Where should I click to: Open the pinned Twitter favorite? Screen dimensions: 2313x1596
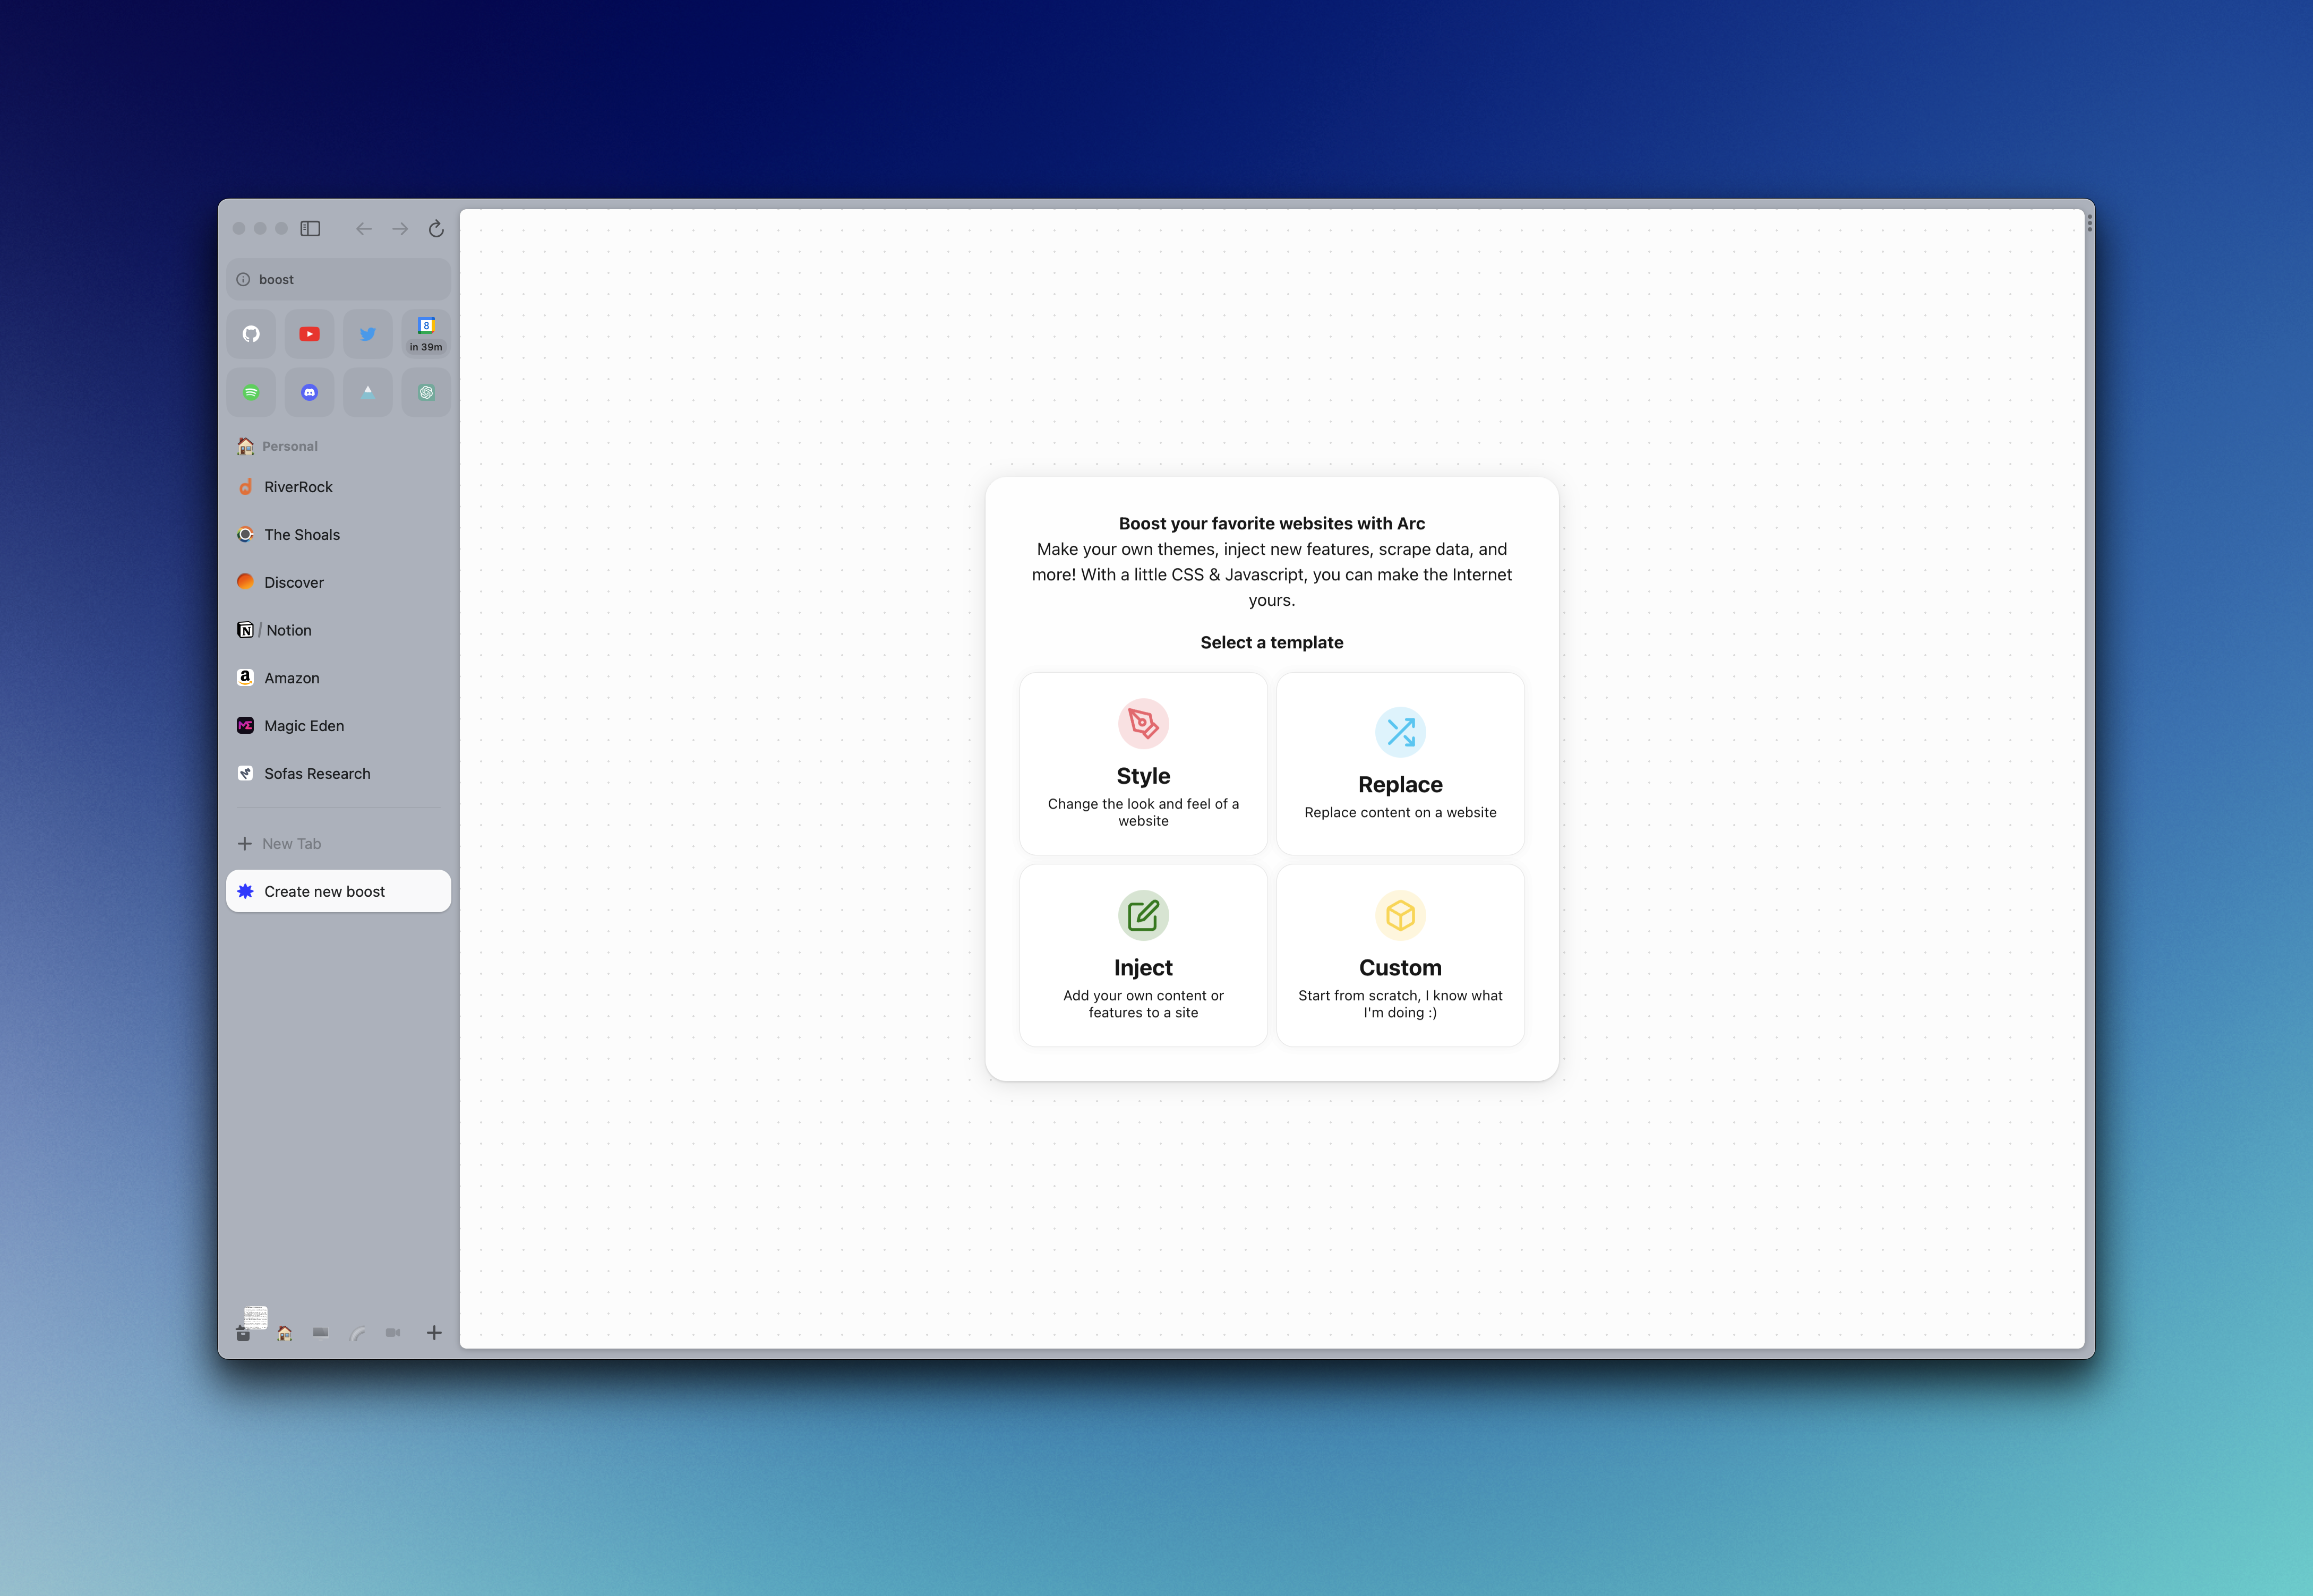pyautogui.click(x=368, y=334)
